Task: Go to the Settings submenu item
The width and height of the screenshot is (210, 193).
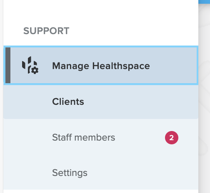Action: tap(70, 173)
